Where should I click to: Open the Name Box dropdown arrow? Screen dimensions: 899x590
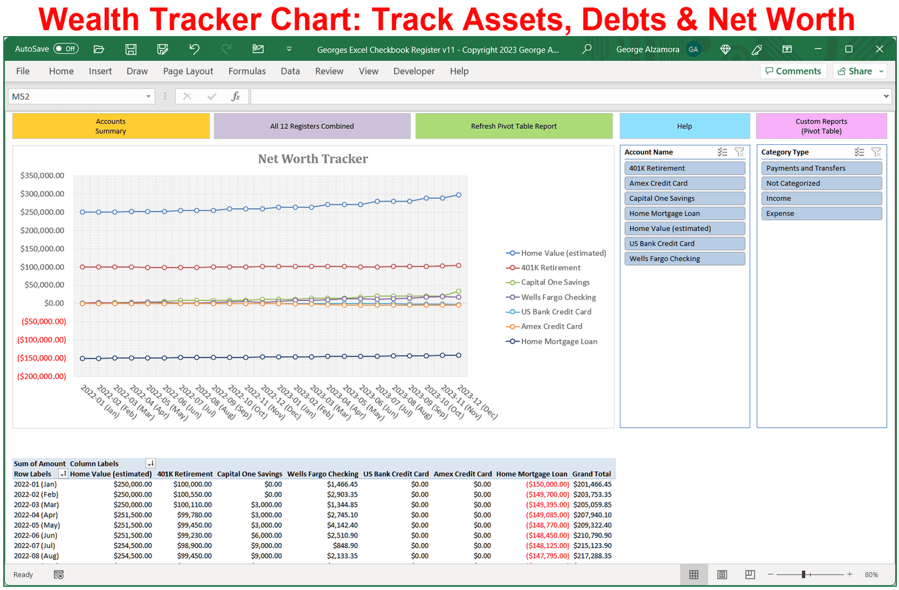[x=148, y=95]
